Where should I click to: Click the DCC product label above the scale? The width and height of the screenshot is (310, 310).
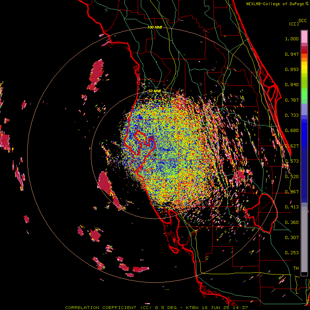(302, 21)
